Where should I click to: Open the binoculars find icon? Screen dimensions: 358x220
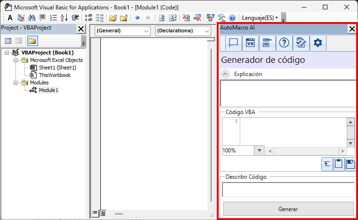(x=31, y=17)
